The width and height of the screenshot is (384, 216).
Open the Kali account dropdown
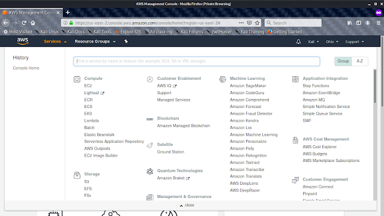[x=313, y=41]
